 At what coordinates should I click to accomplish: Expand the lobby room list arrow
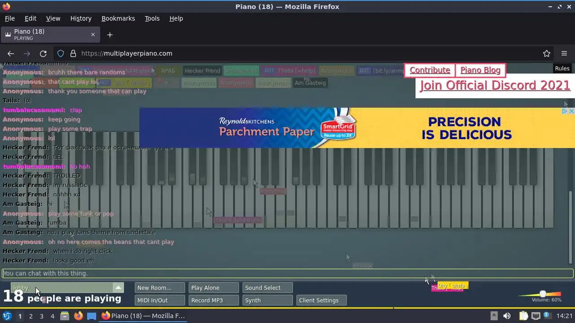118,288
